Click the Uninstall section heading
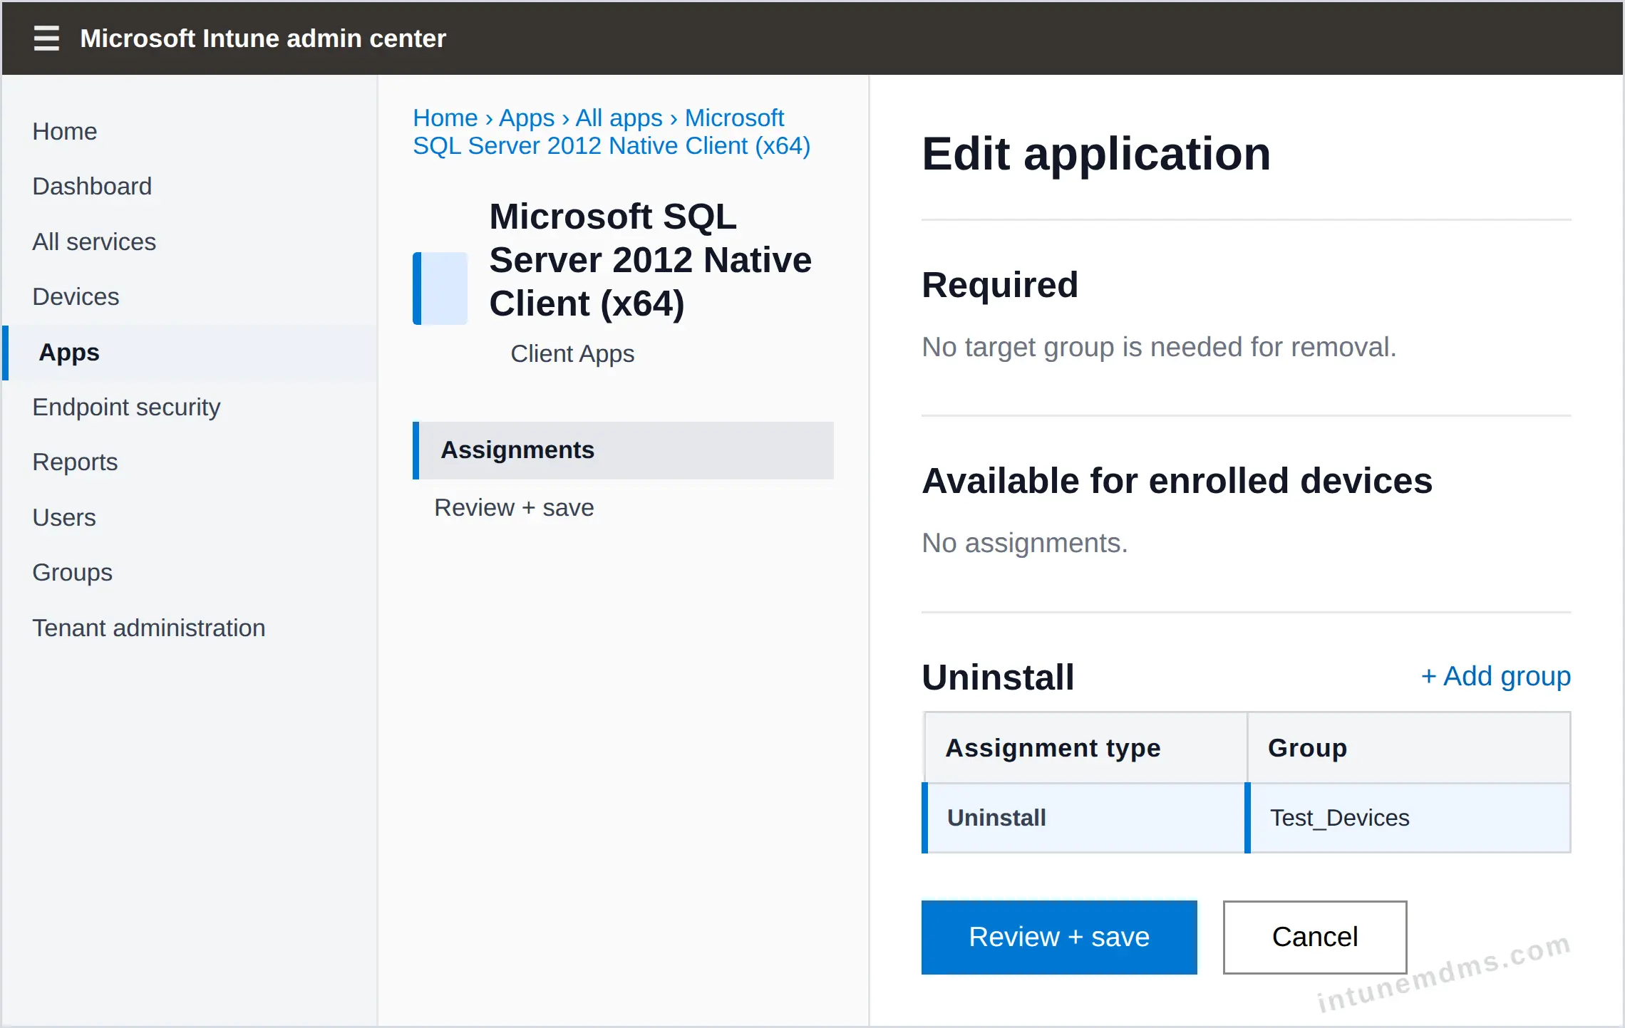 (998, 677)
